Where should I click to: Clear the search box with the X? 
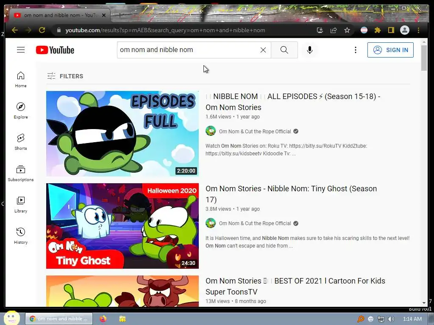263,50
